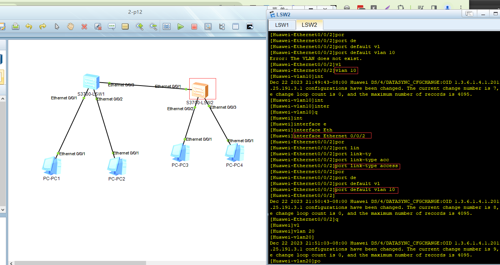Screen dimensions: 500x265
Task: Open the CLI console toolbar icon
Action: [250, 26]
